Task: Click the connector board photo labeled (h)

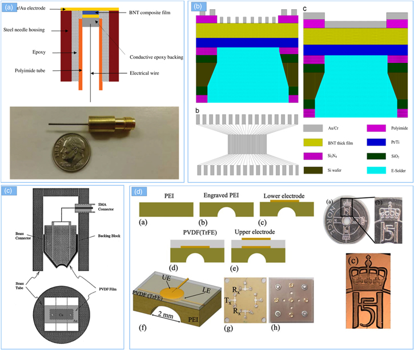Action: tap(291, 300)
